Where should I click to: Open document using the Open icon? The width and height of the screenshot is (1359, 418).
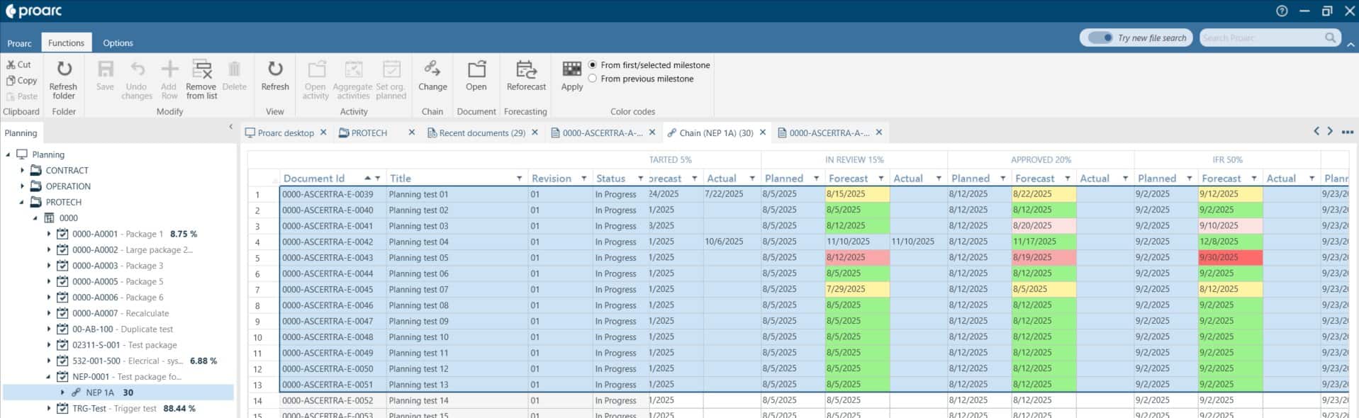click(476, 69)
